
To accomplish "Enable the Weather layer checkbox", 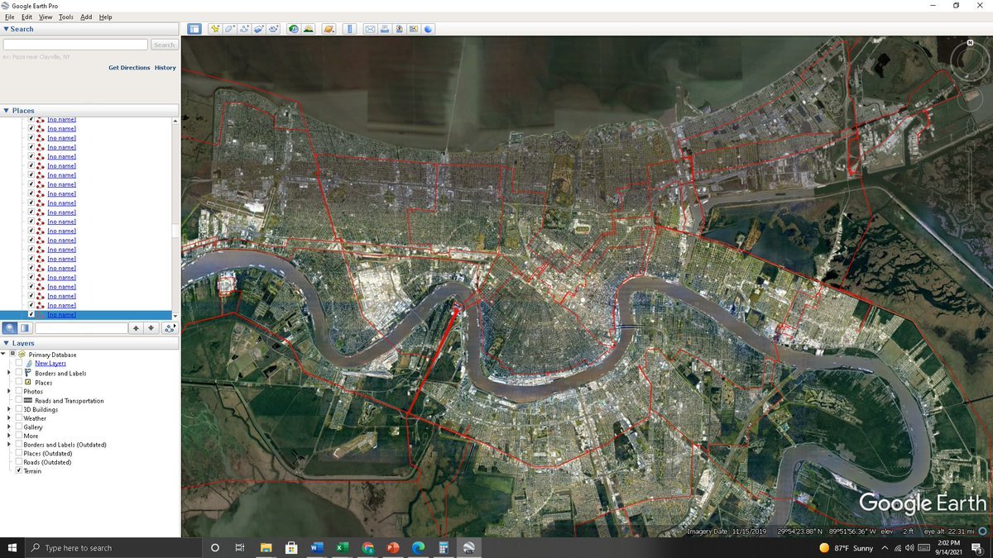I will click(x=19, y=418).
